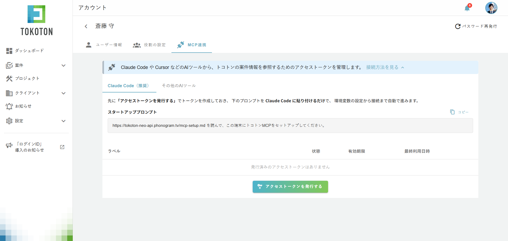508x241 pixels.
Task: Open the user avatar profile menu
Action: [x=491, y=8]
